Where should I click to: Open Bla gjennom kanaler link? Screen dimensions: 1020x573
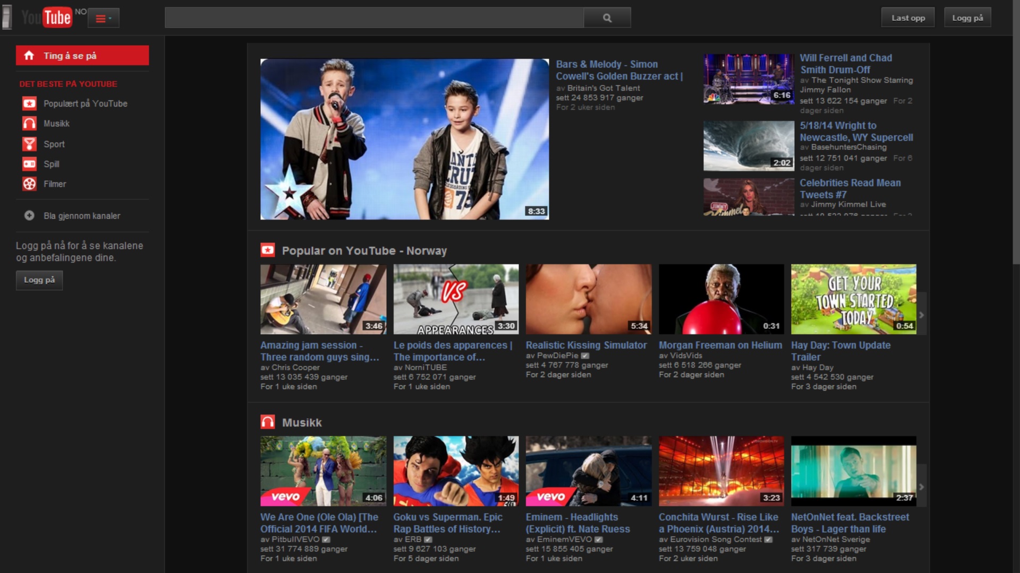(x=82, y=216)
